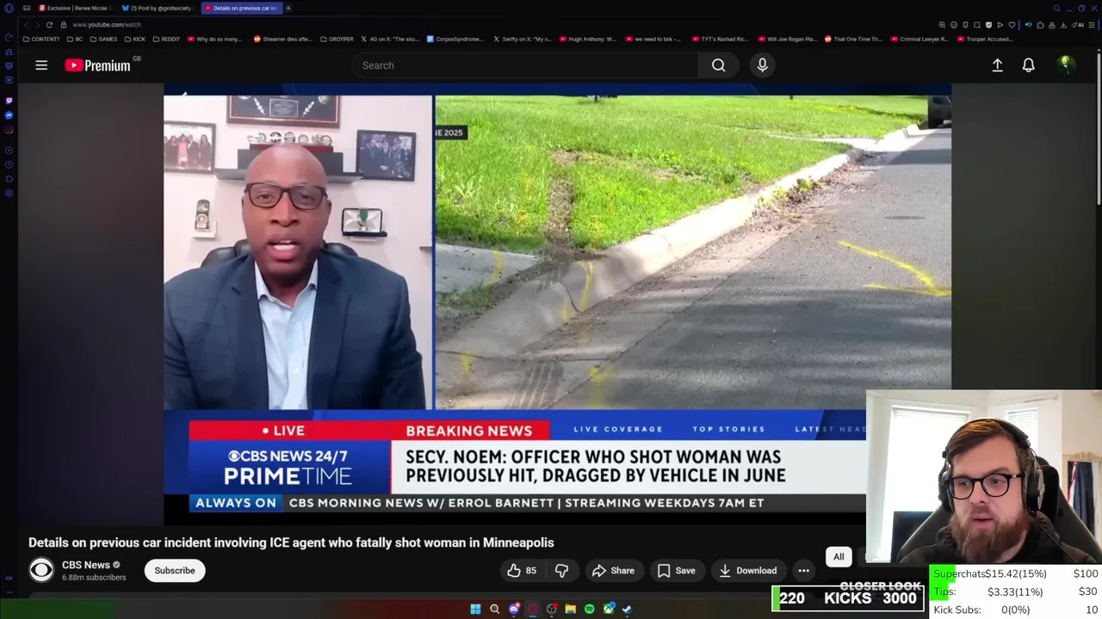Open the KICK bookmark folder
Image resolution: width=1102 pixels, height=619 pixels.
[x=135, y=39]
